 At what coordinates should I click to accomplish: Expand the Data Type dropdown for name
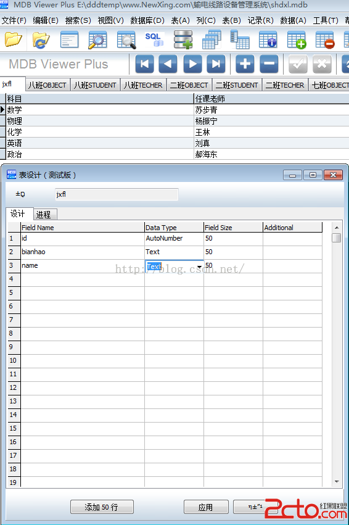point(199,267)
